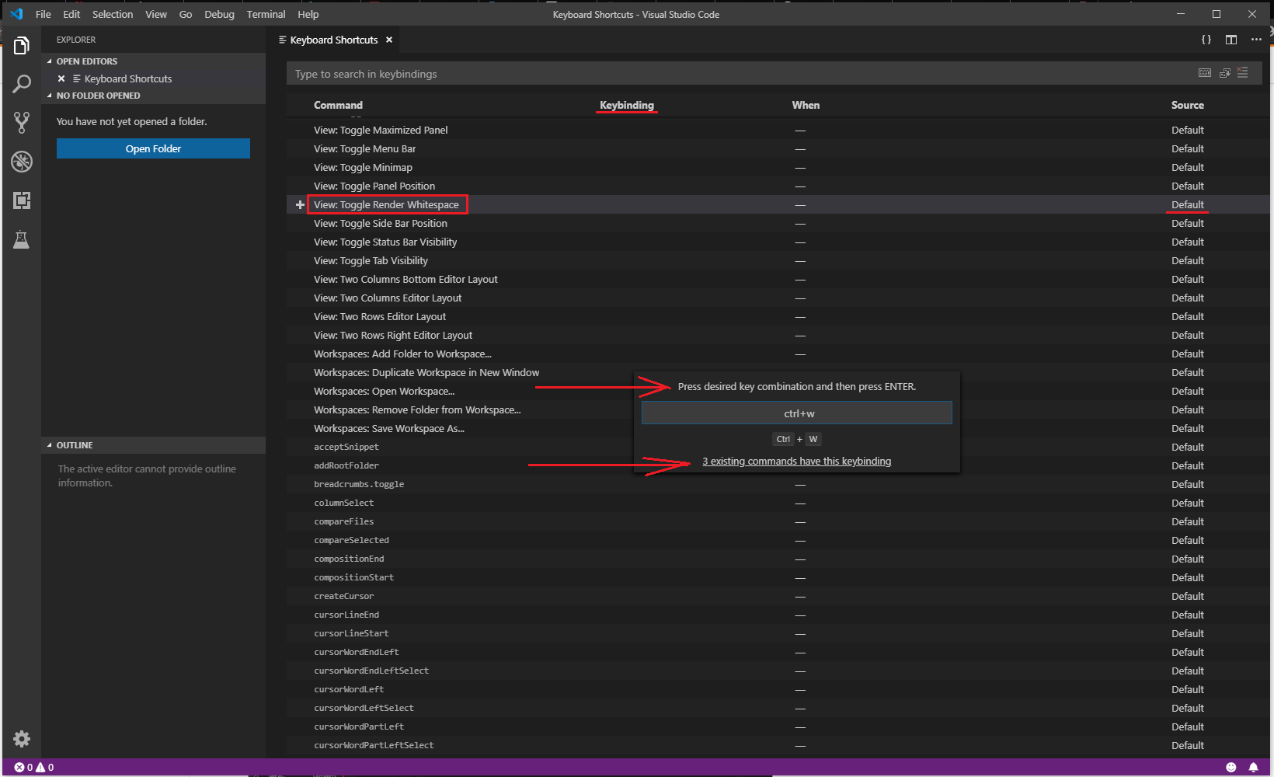Viewport: 1274px width, 777px height.
Task: Sort by the Command column header
Action: (338, 105)
